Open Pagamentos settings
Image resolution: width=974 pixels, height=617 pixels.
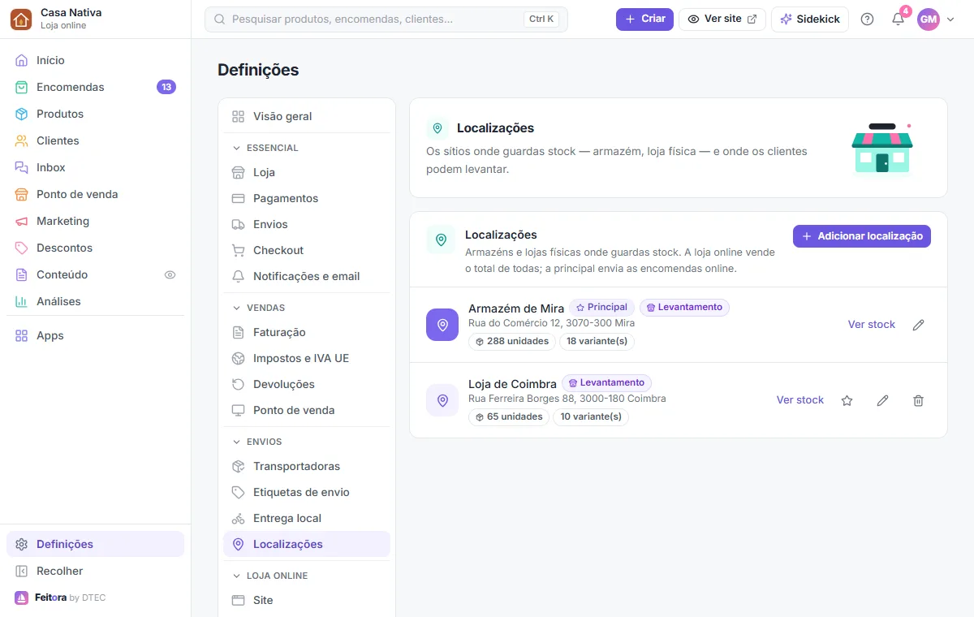pos(307,198)
